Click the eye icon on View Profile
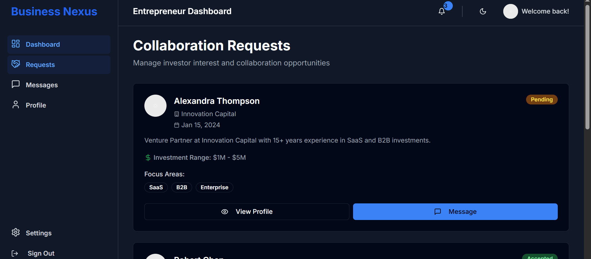Screen dimensions: 591x259 click(x=225, y=212)
